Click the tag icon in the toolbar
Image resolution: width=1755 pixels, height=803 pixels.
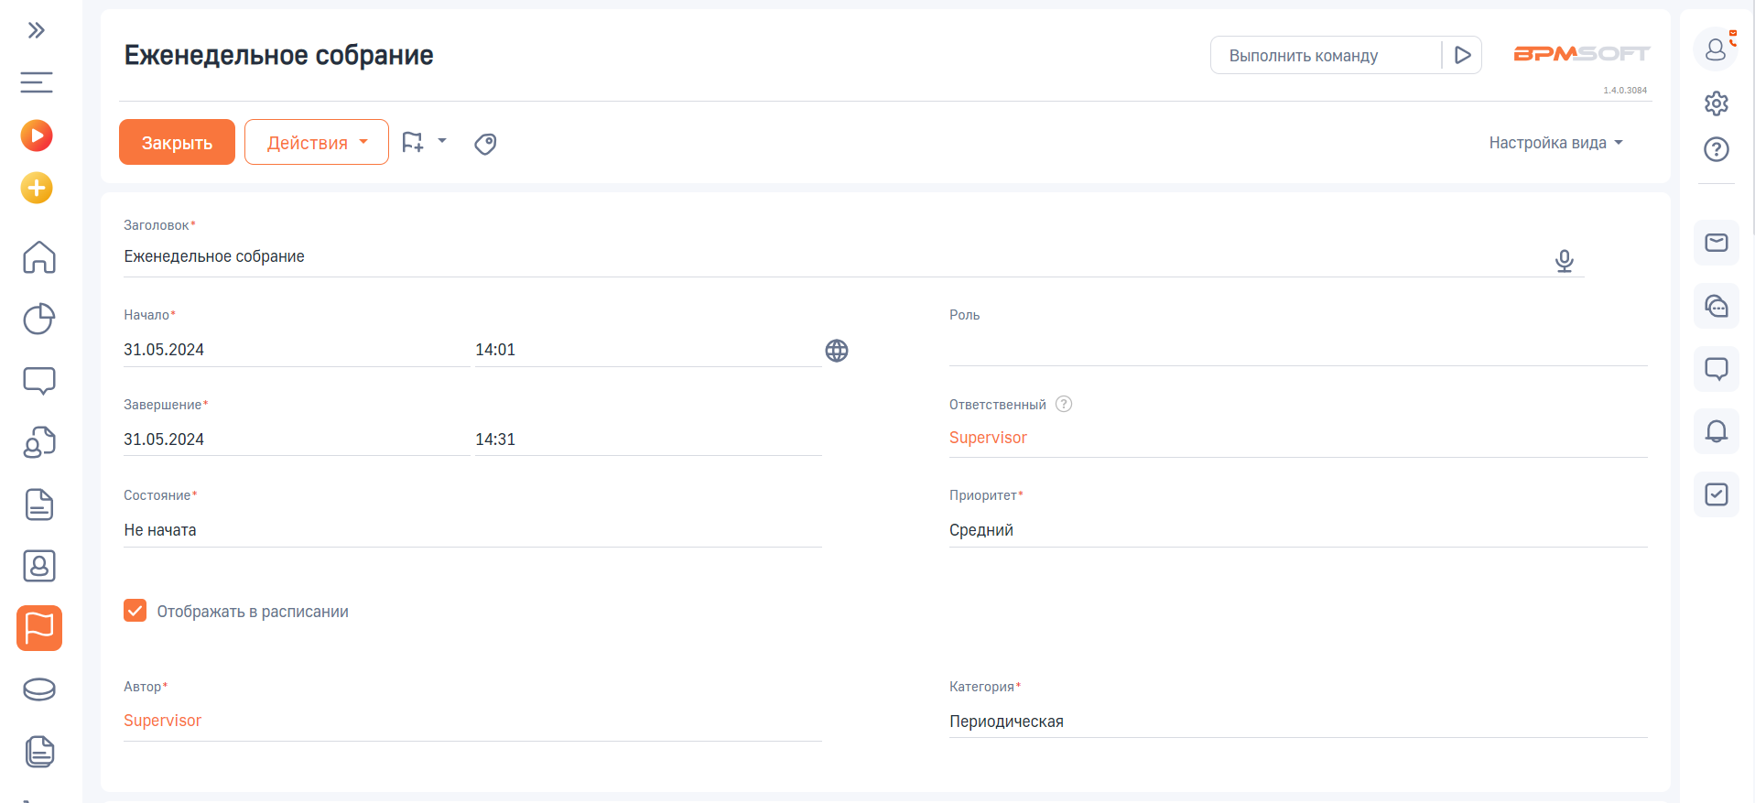point(485,144)
